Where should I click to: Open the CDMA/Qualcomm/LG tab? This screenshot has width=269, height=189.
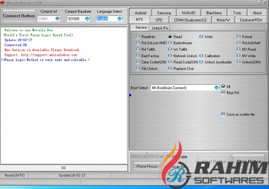point(190,20)
